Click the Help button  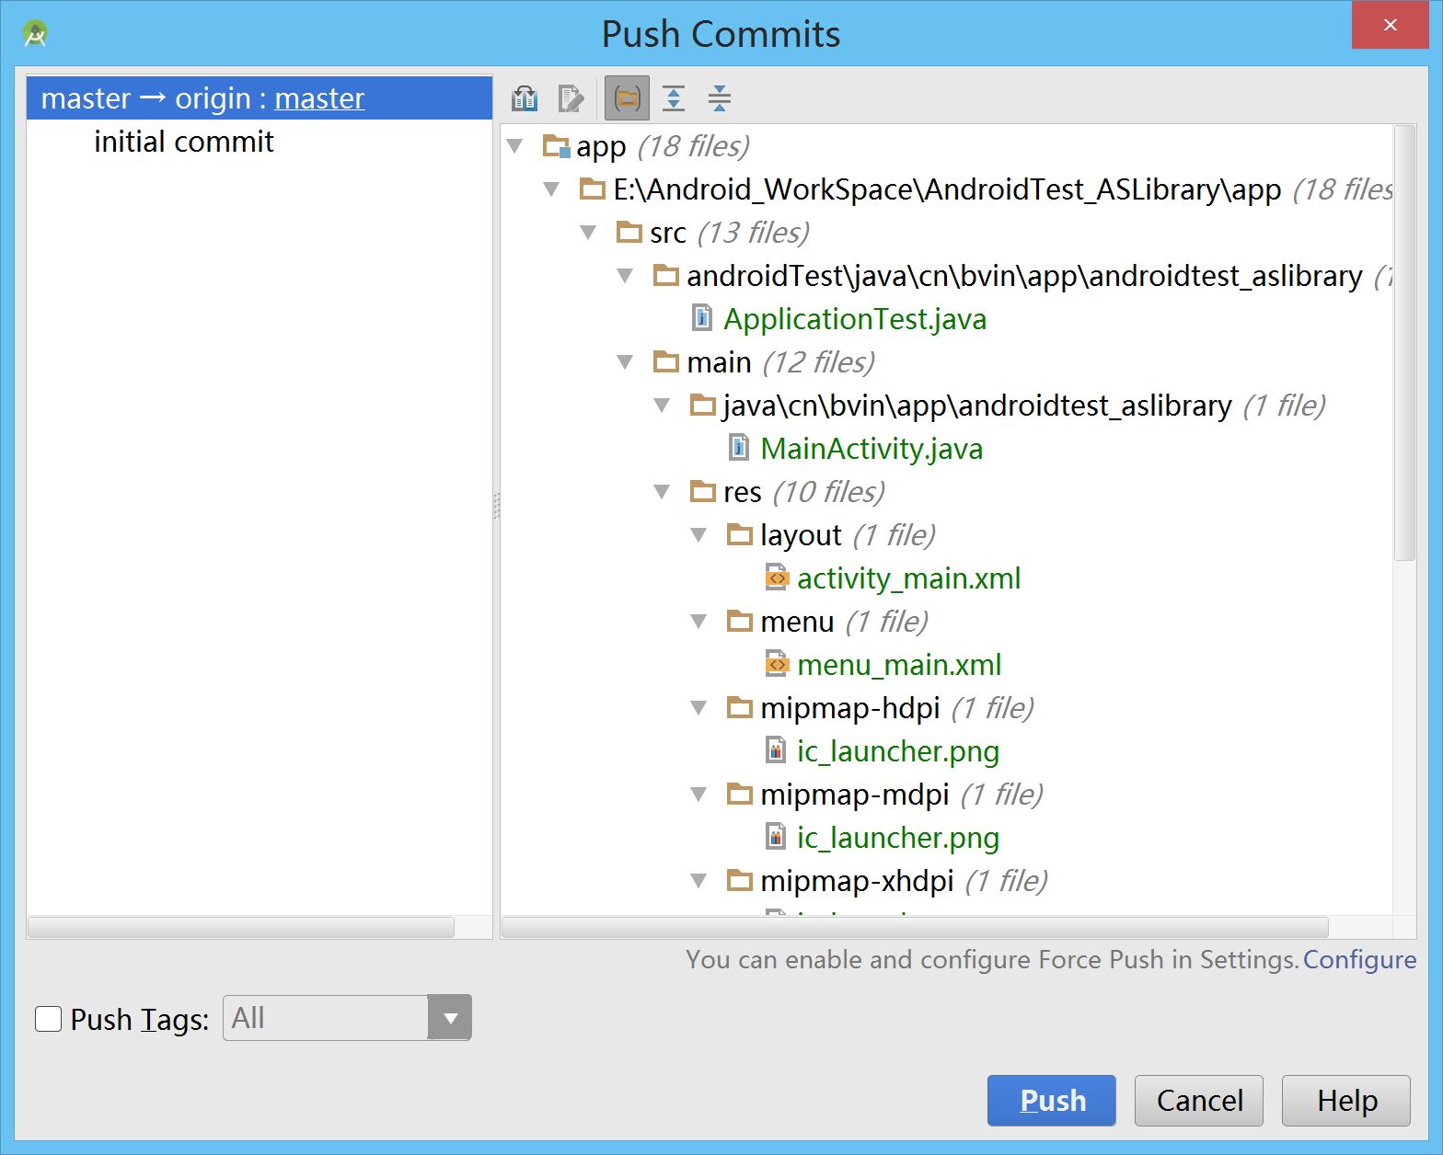click(1346, 1100)
